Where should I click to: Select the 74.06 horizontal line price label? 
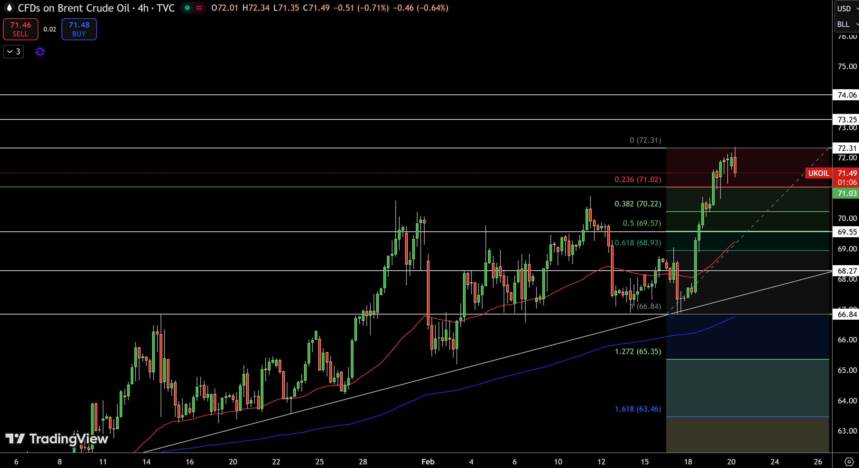coord(846,95)
